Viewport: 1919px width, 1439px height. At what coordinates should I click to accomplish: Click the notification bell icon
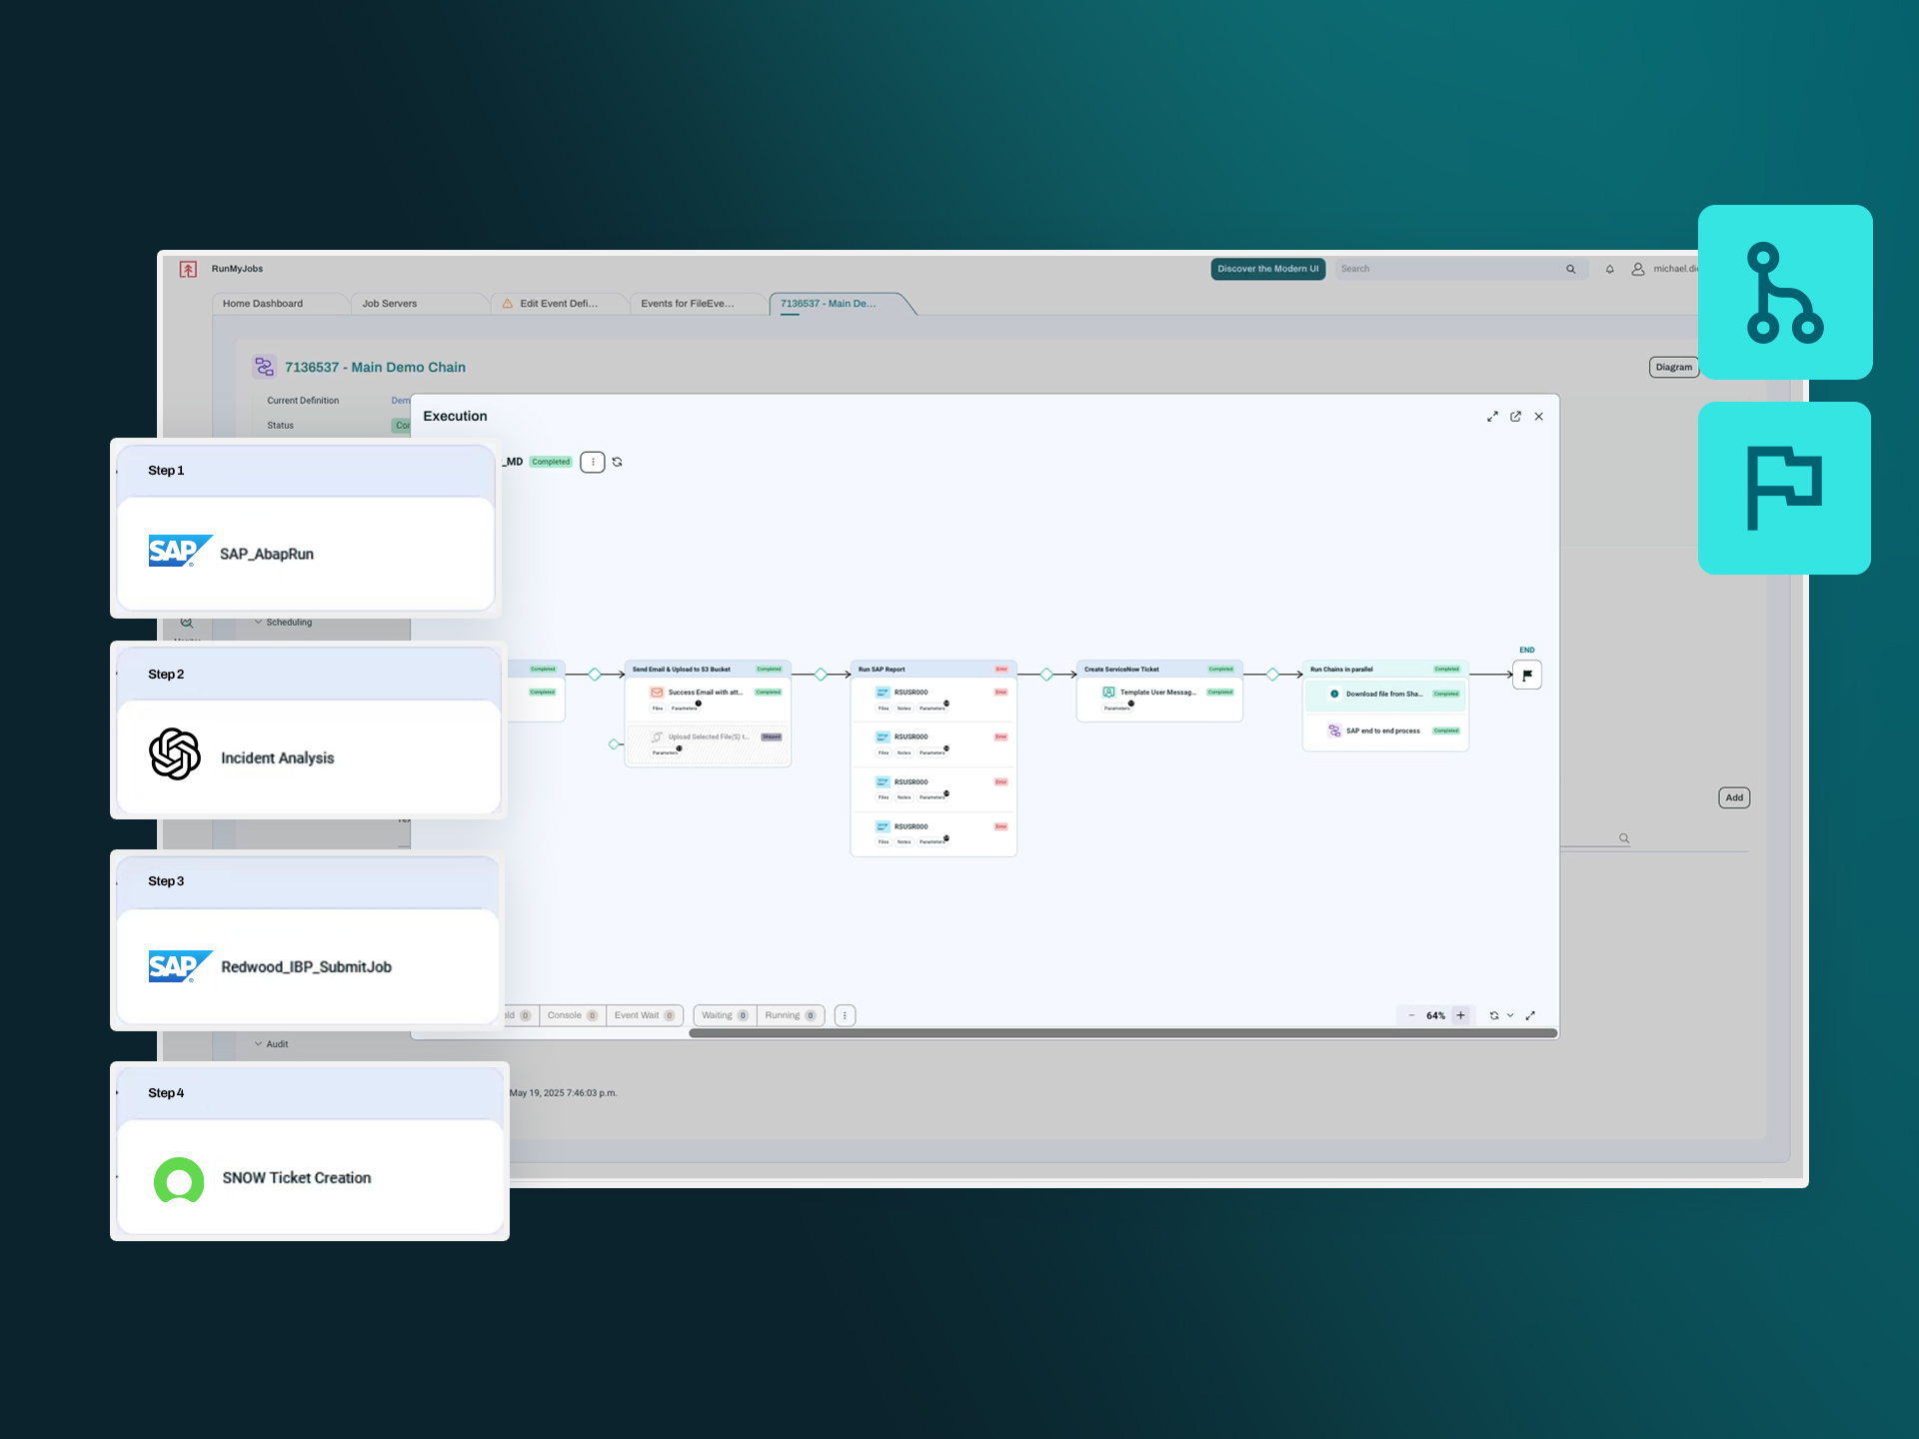(x=1609, y=269)
